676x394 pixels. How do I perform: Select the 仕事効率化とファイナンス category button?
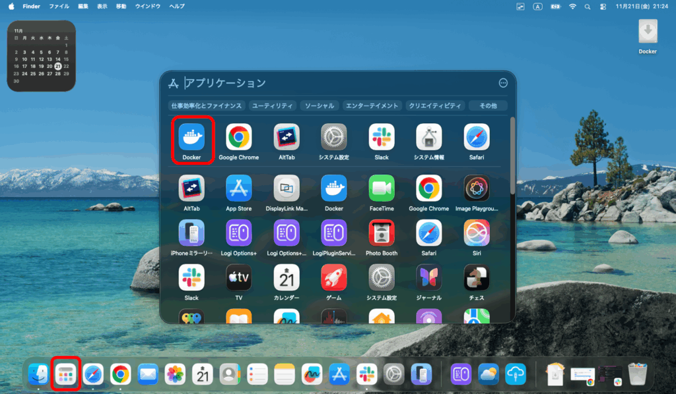click(x=206, y=105)
